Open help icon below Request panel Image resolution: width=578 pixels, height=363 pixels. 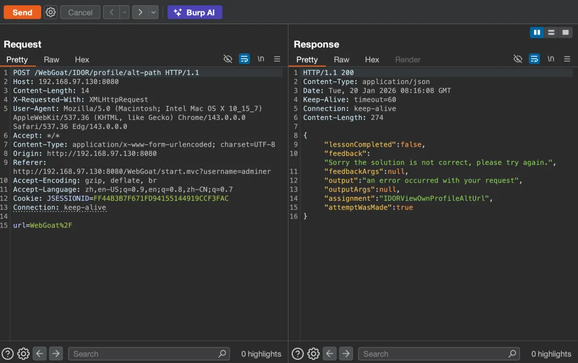[x=7, y=354]
